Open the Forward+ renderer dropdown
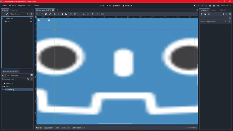 click(x=226, y=6)
